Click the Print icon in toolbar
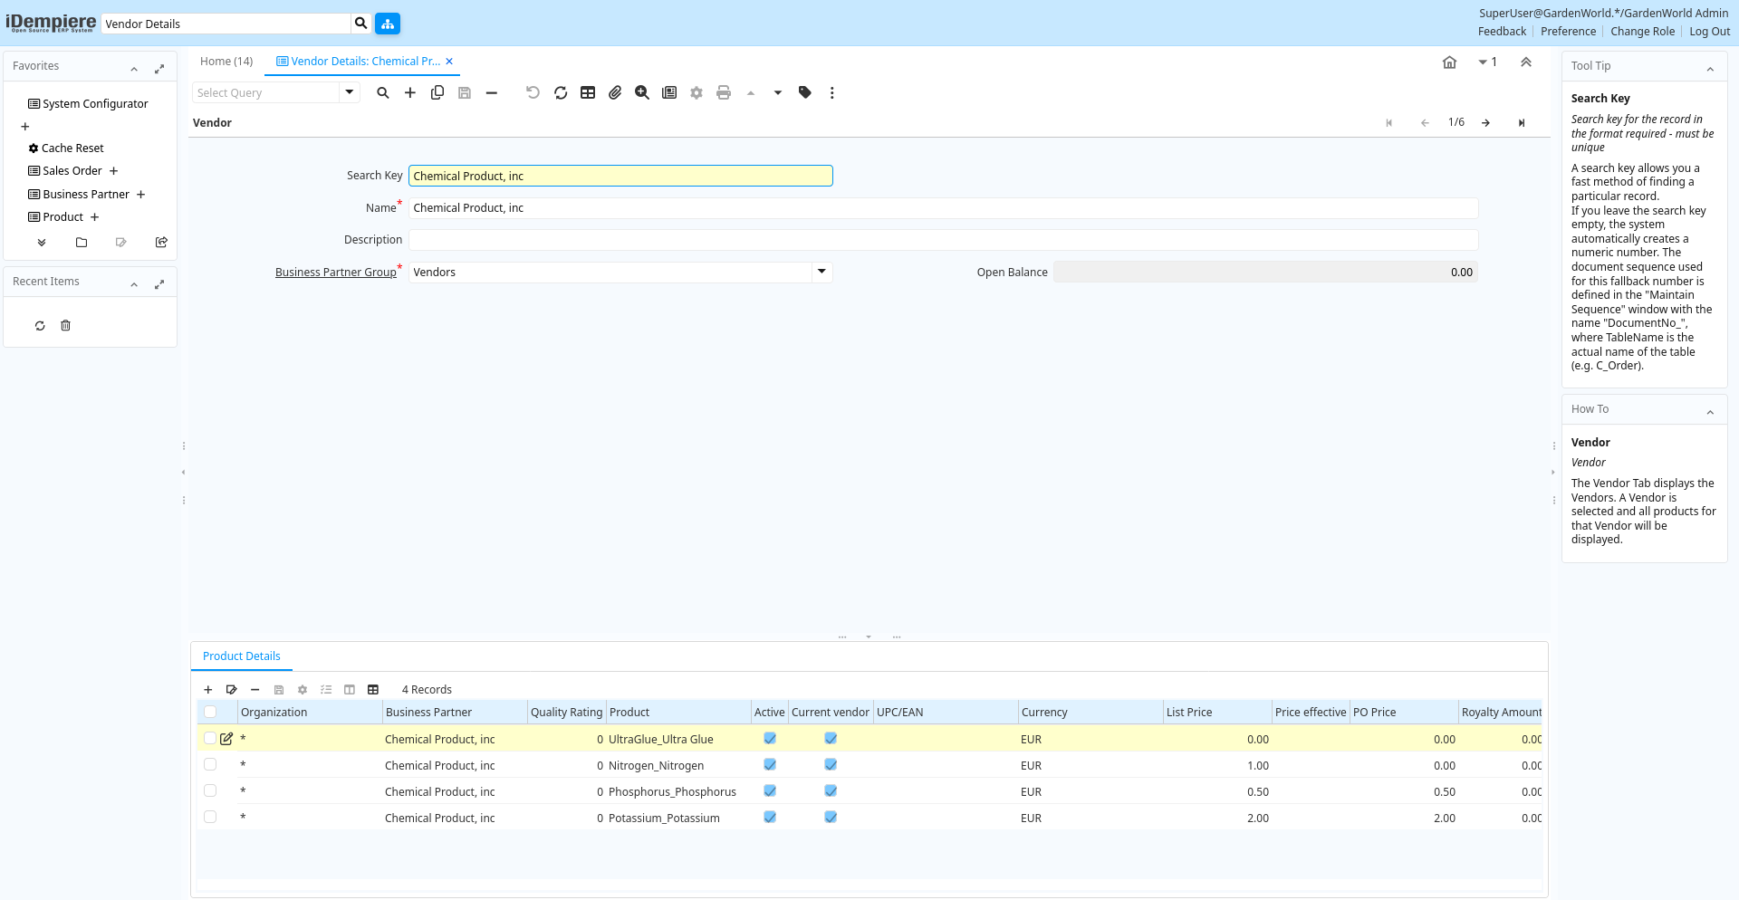This screenshot has width=1739, height=900. click(x=724, y=92)
